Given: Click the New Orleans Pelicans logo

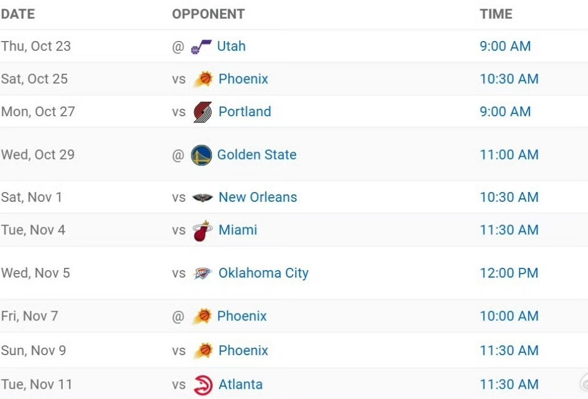Looking at the screenshot, I should (202, 198).
